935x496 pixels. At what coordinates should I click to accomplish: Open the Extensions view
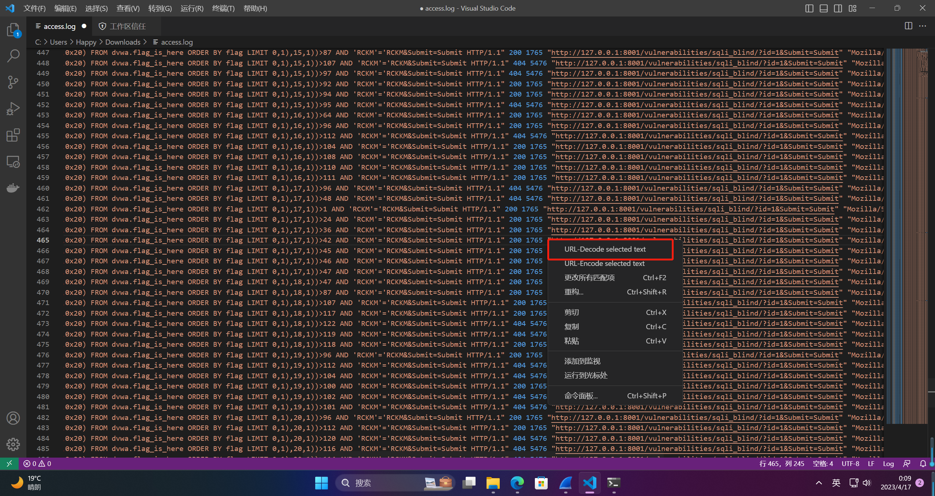tap(13, 135)
